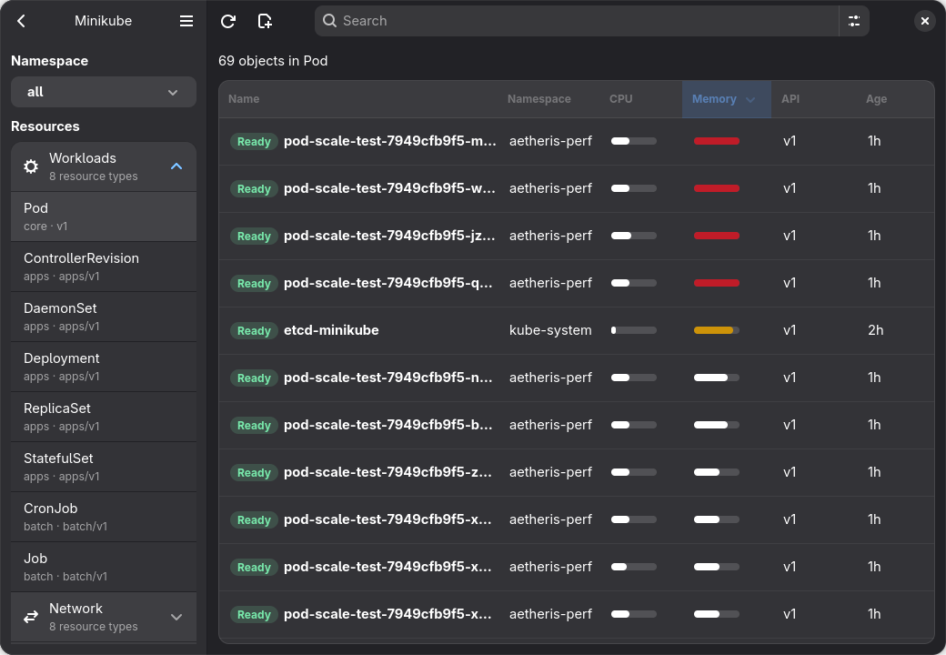This screenshot has height=655, width=946.
Task: Select StatefulSet resource type
Action: click(104, 467)
